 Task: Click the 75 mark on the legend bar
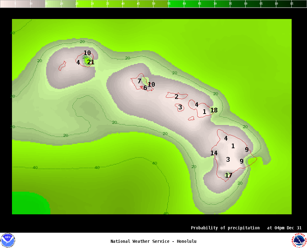point(230,4)
